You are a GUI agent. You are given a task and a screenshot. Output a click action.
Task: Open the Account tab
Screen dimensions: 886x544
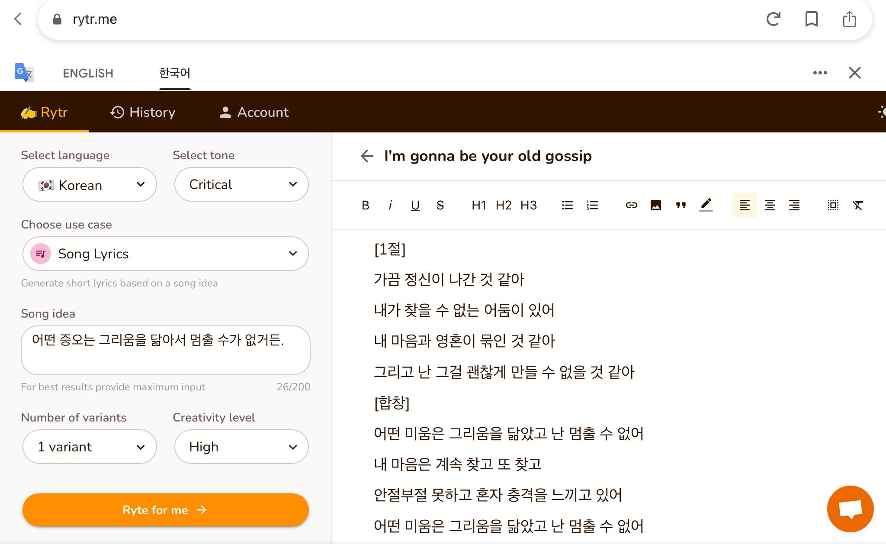click(x=254, y=112)
